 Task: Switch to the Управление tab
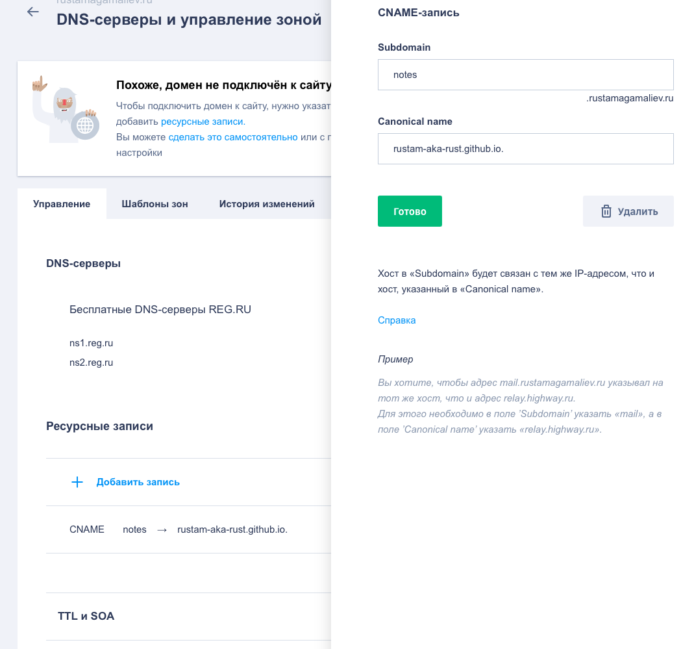pyautogui.click(x=62, y=204)
